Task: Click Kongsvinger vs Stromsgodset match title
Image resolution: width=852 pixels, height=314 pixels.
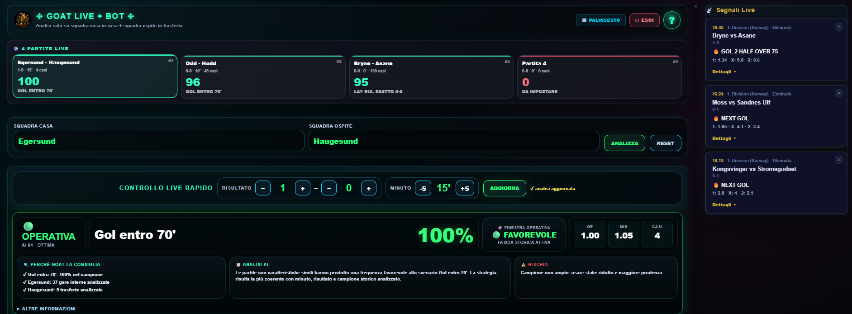Action: pos(754,169)
